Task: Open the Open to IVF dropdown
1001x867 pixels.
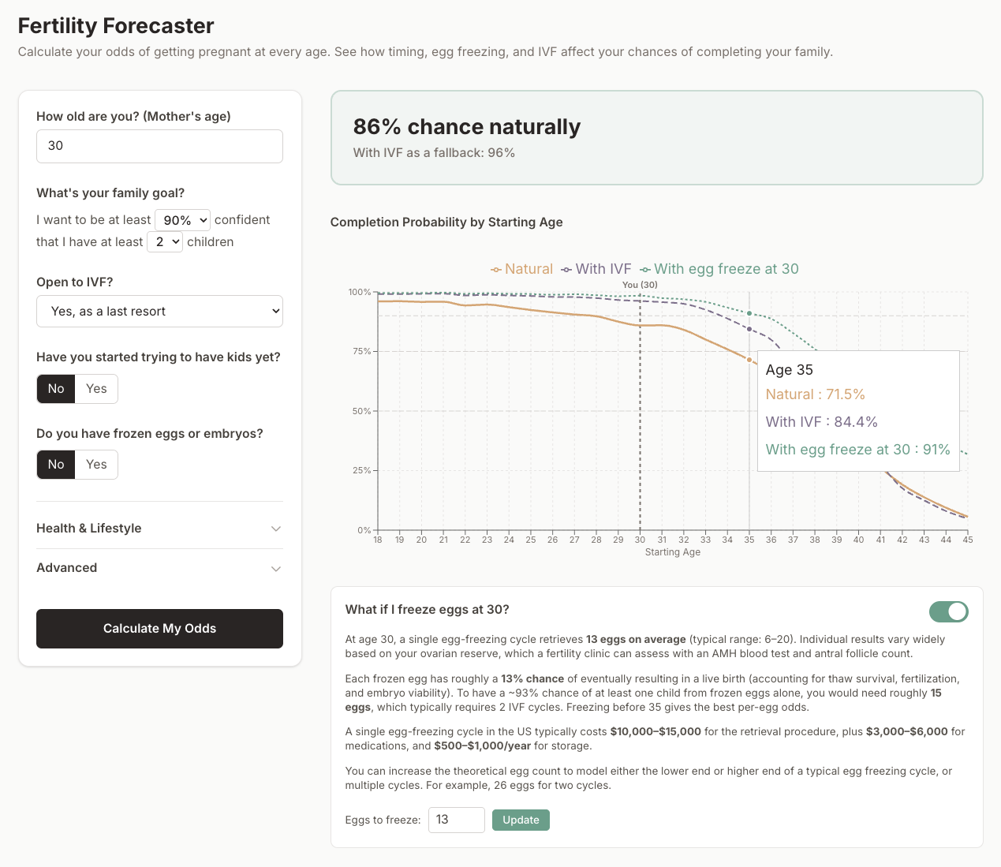Action: point(159,311)
